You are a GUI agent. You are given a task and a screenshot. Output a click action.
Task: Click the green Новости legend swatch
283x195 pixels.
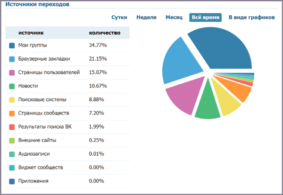click(12, 86)
